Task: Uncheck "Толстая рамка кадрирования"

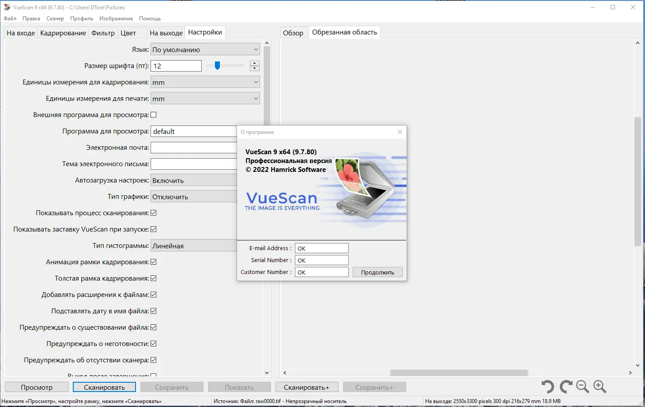Action: pos(153,278)
